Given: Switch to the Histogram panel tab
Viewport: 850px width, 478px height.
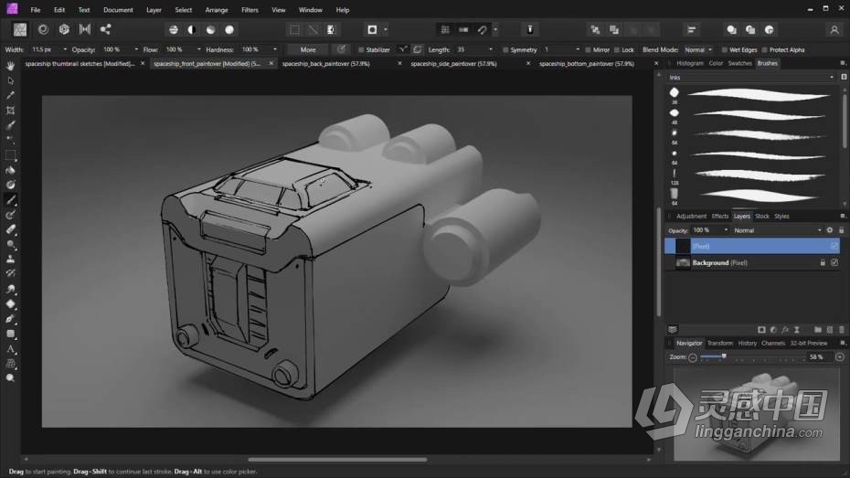Looking at the screenshot, I should pos(689,63).
